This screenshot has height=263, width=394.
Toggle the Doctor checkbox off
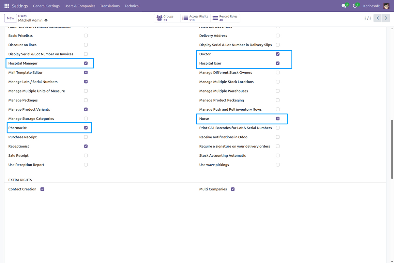click(278, 54)
